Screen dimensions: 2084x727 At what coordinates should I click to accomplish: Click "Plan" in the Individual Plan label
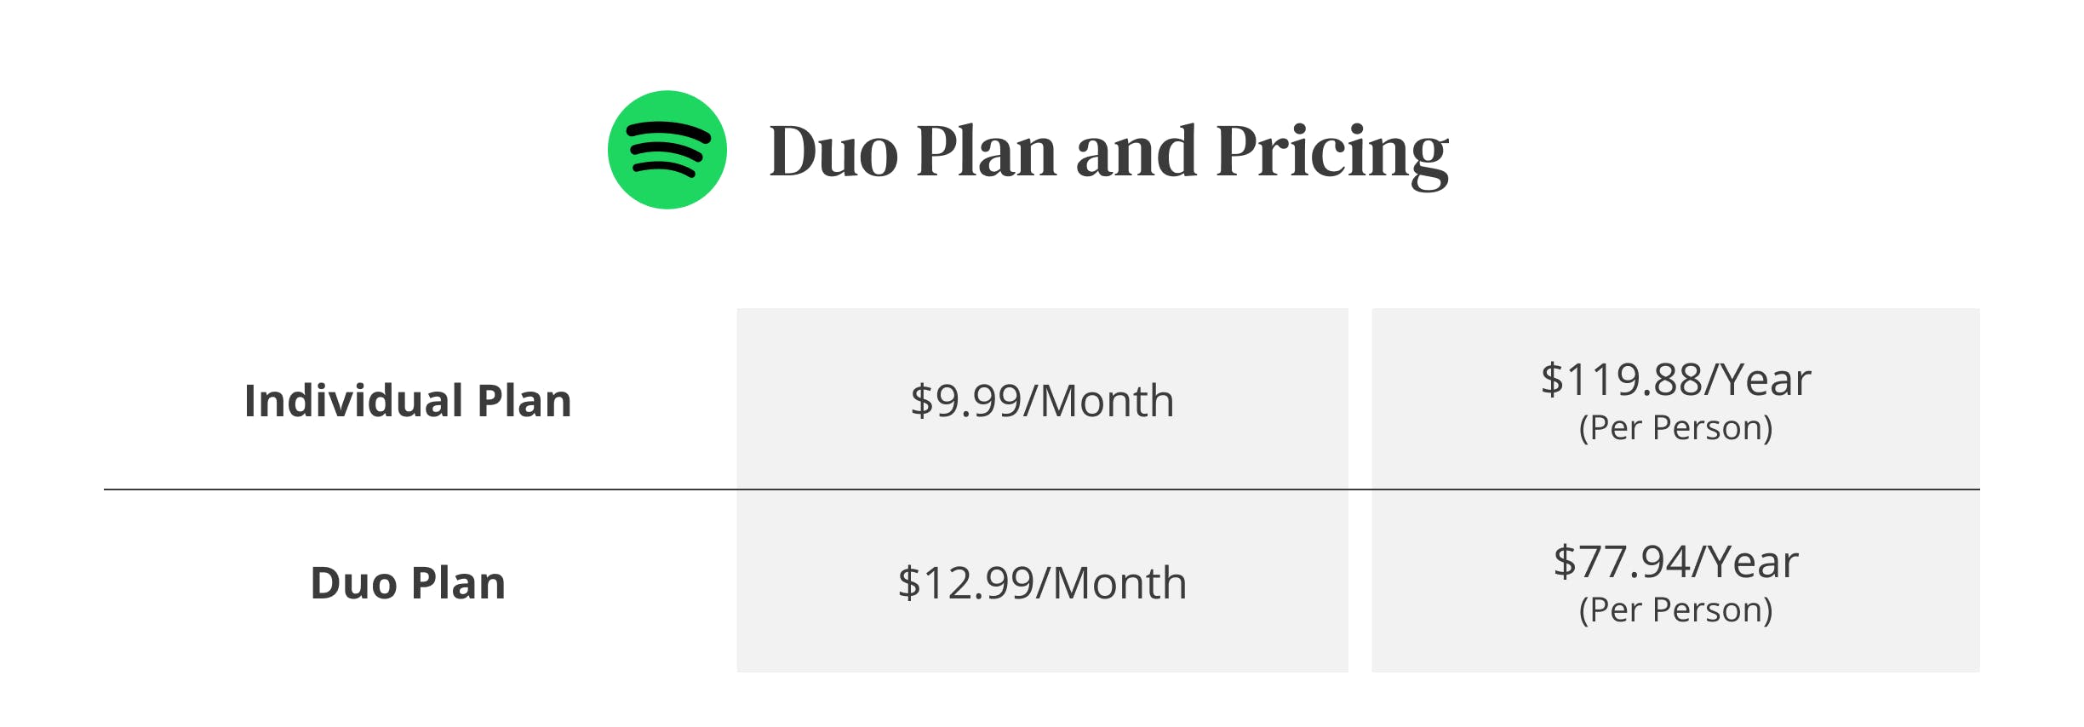pyautogui.click(x=524, y=400)
